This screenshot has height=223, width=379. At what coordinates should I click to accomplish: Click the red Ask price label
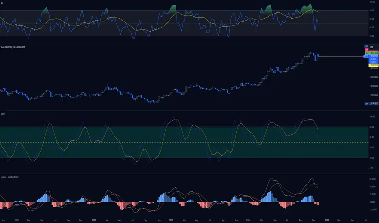point(366,49)
